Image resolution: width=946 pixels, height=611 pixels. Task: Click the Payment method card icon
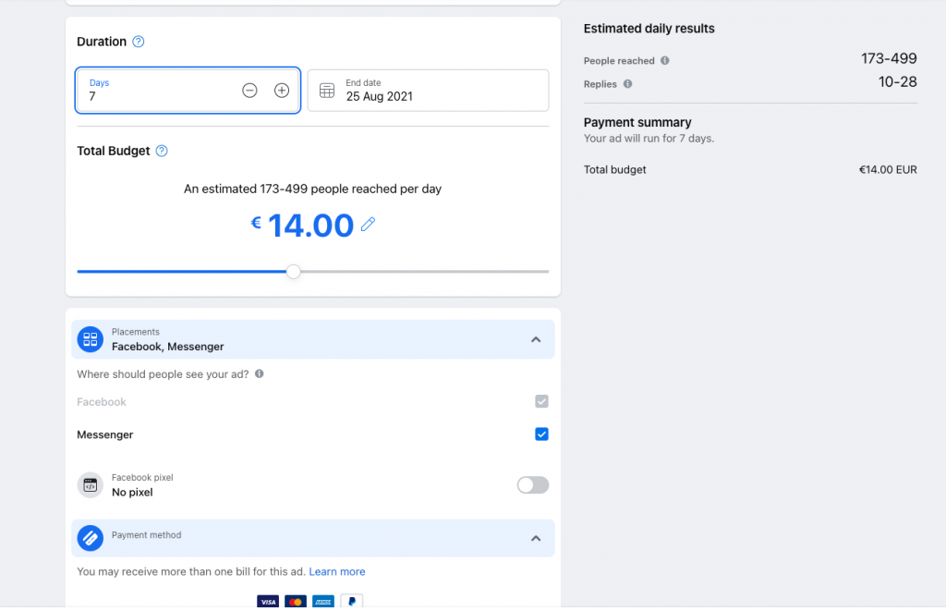pyautogui.click(x=91, y=538)
